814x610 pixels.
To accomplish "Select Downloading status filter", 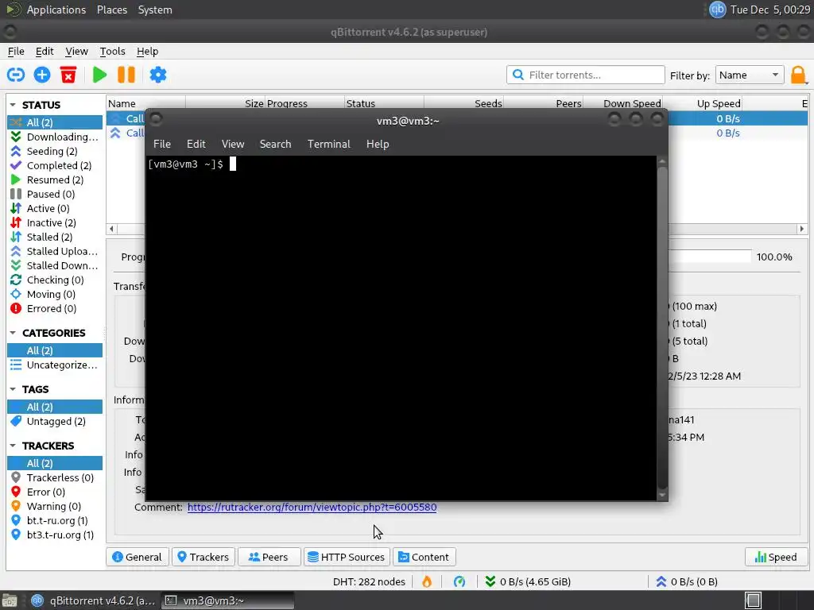I will (55, 137).
